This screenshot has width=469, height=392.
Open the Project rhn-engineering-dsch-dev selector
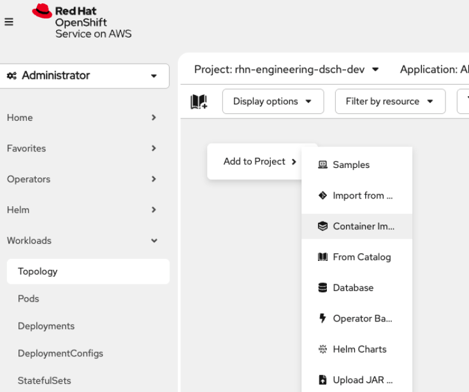286,69
